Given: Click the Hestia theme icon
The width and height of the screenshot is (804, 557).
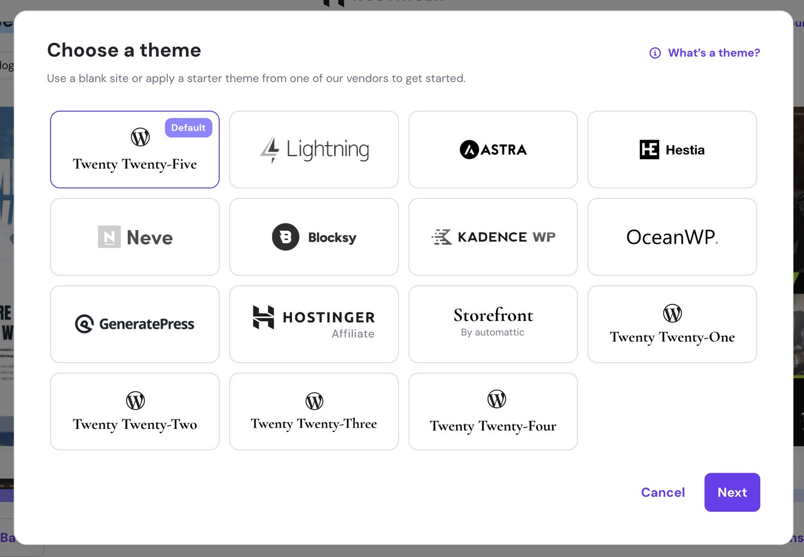Looking at the screenshot, I should (x=672, y=149).
